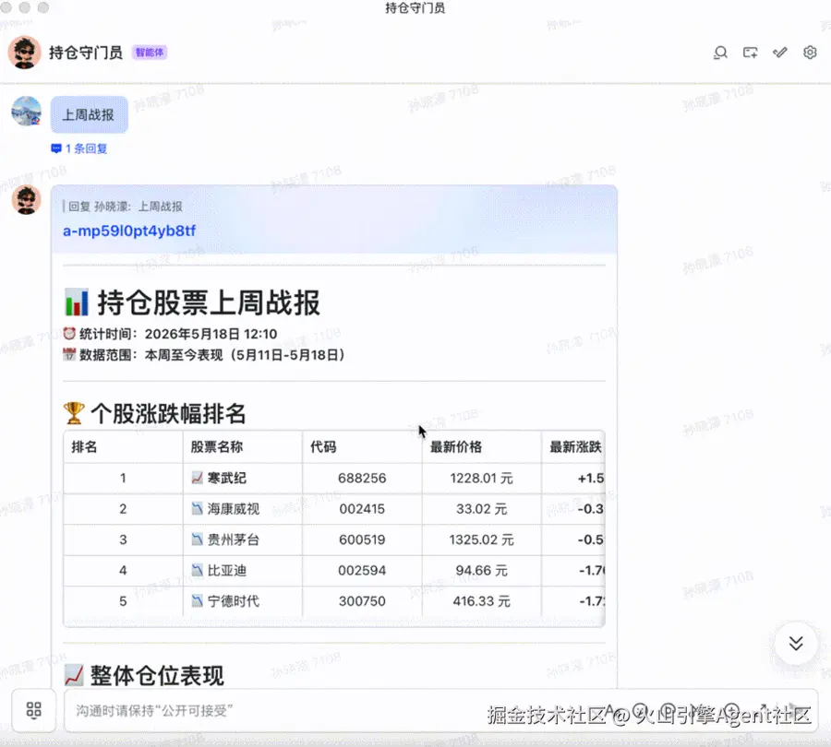The width and height of the screenshot is (831, 747).
Task: Open the a-mp59l0pt4yb8tf link
Action: point(129,231)
